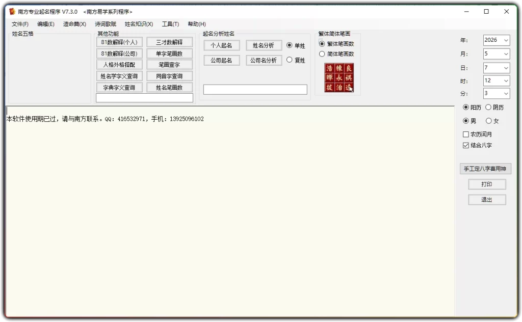
Task: Open the 诗词歌赋 menu
Action: (106, 24)
